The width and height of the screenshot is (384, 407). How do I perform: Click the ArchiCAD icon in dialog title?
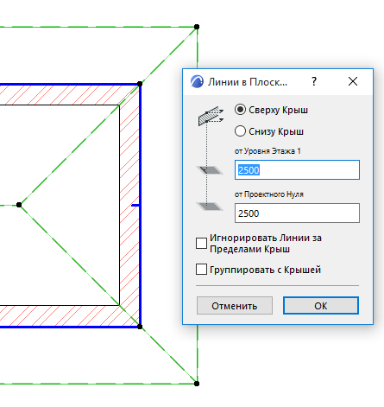(x=197, y=81)
